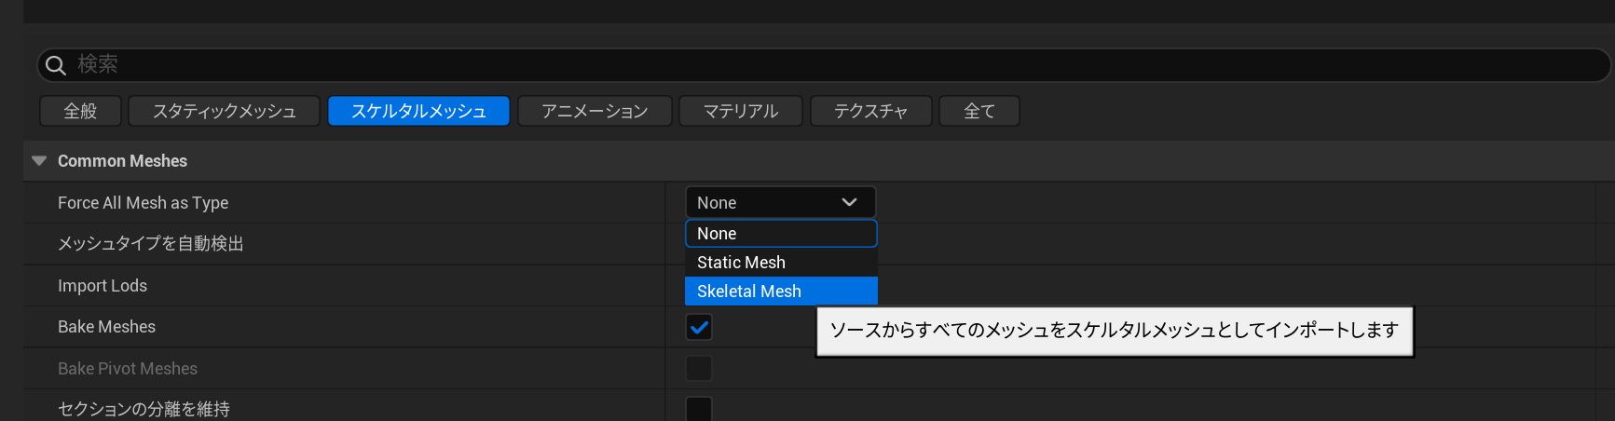1615x421 pixels.
Task: Collapse the Common Meshes section
Action: 39,161
